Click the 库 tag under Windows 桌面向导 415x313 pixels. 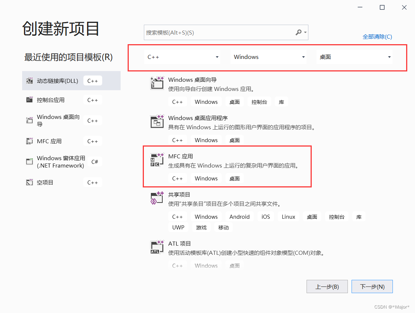pyautogui.click(x=281, y=102)
